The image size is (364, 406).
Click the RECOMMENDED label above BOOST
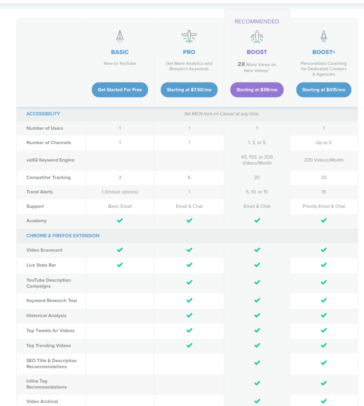point(257,21)
